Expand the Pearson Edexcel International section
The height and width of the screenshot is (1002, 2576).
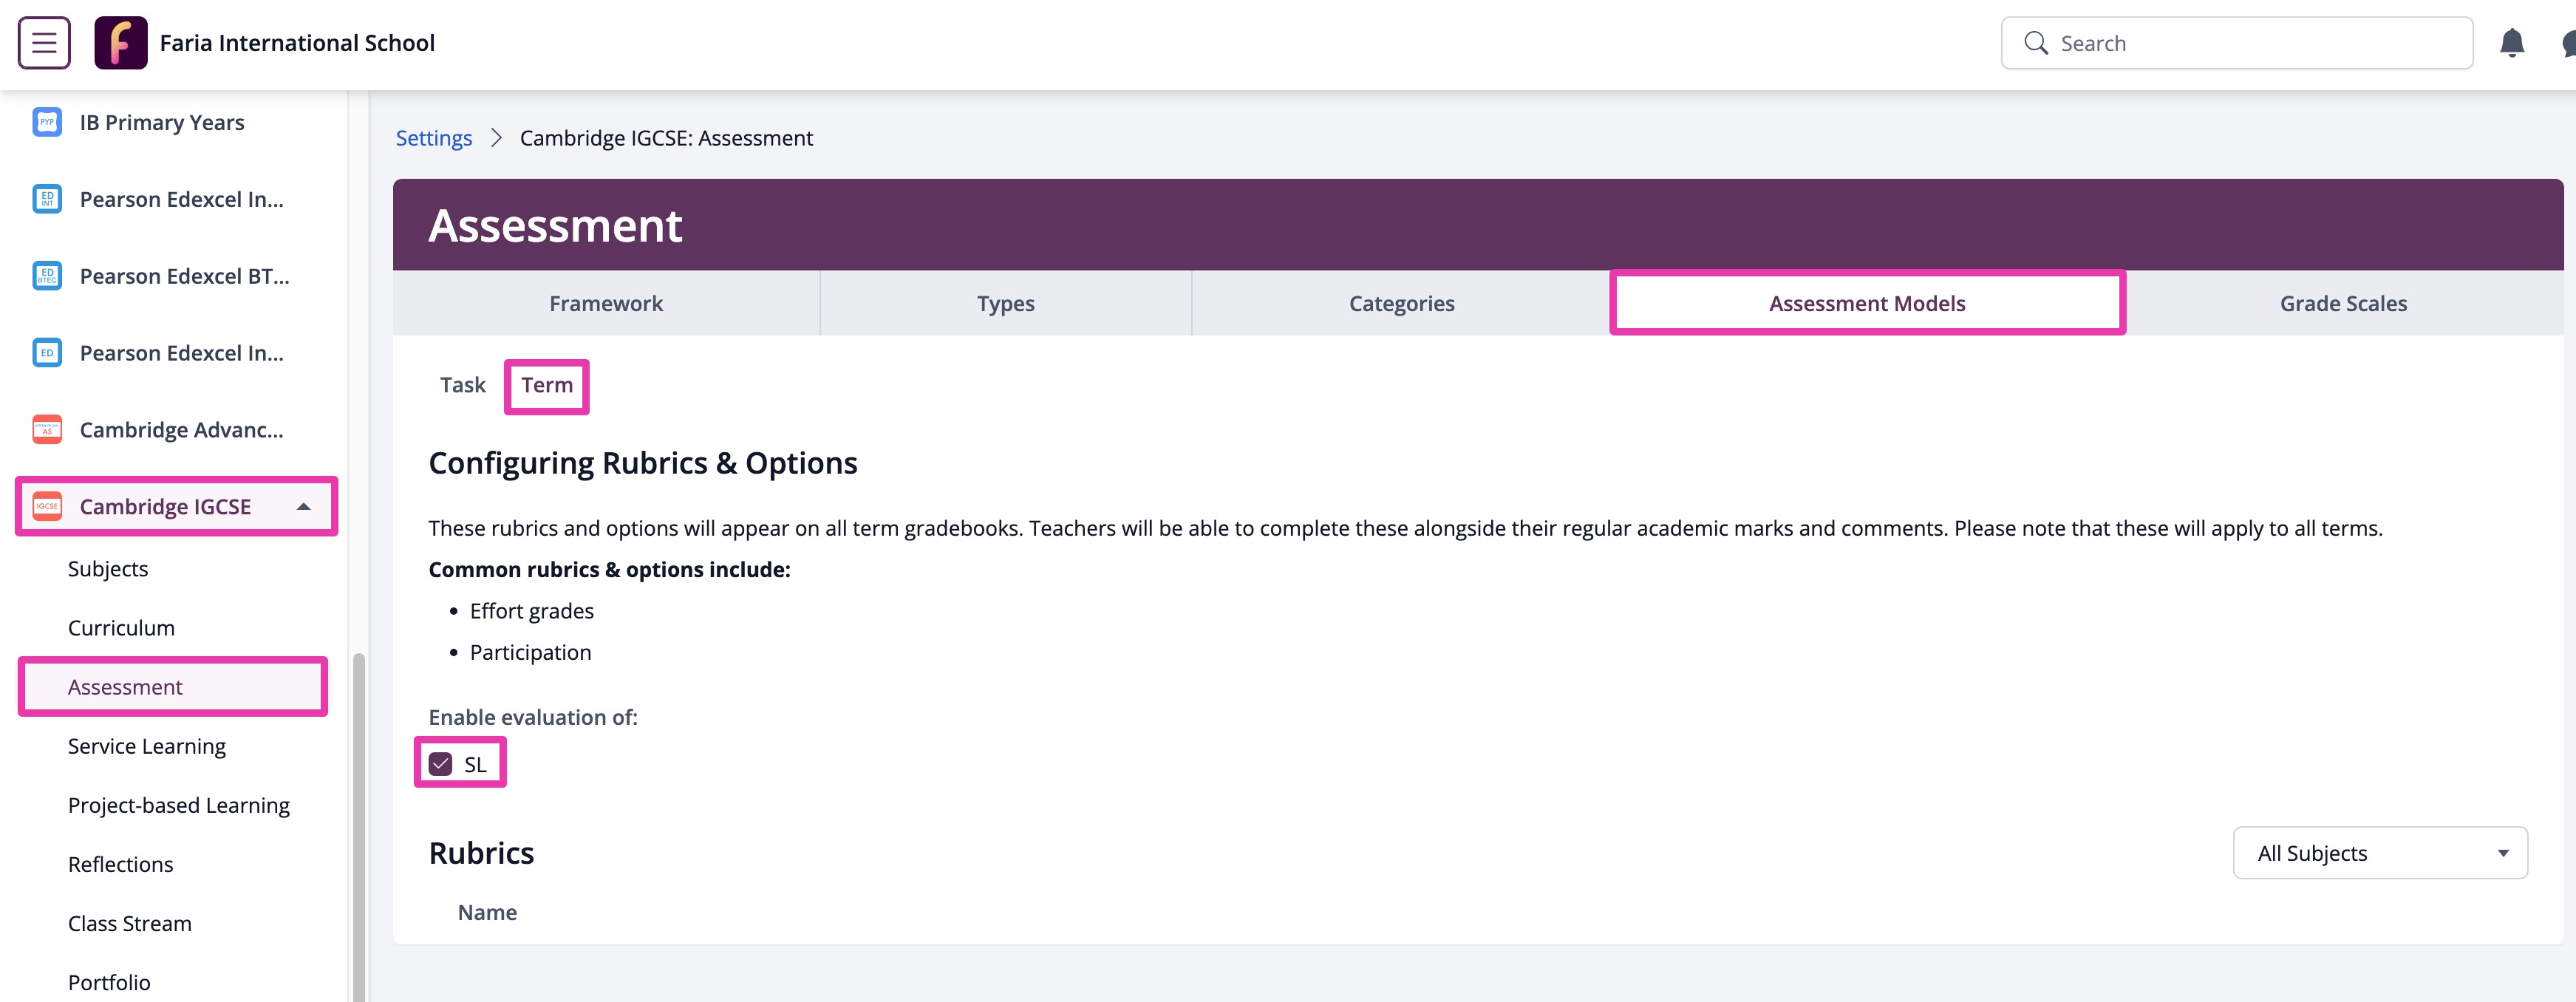(46, 198)
